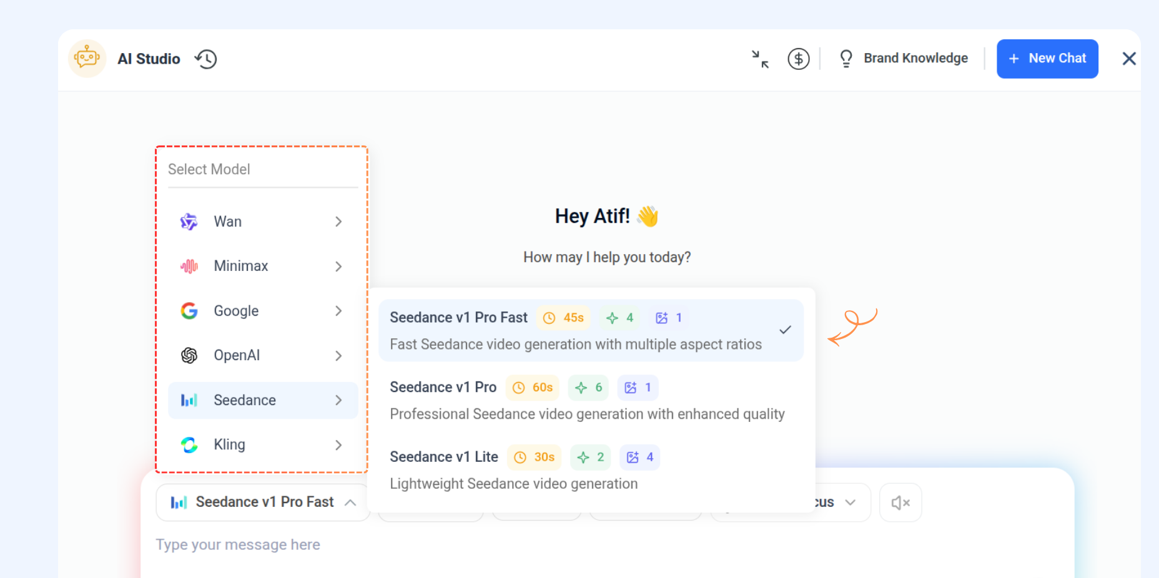Image resolution: width=1159 pixels, height=578 pixels.
Task: Click the Wan provider icon
Action: 189,222
